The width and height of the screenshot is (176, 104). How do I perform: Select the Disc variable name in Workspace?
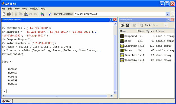128,41
